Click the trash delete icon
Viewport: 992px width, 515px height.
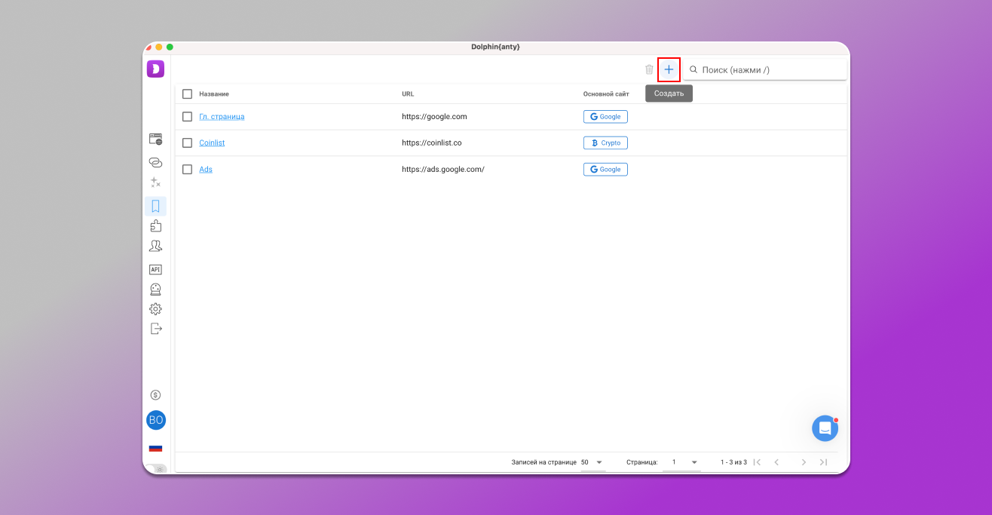point(649,69)
